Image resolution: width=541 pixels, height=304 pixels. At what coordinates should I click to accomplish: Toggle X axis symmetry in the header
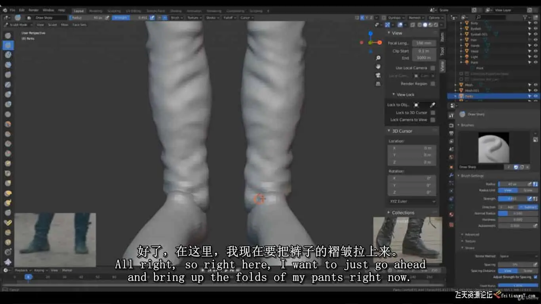click(x=362, y=18)
